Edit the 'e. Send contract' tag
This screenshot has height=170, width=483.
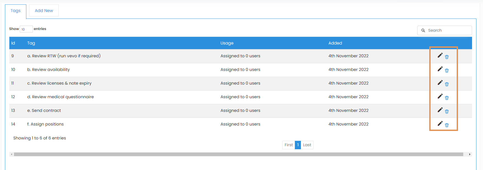pos(440,110)
